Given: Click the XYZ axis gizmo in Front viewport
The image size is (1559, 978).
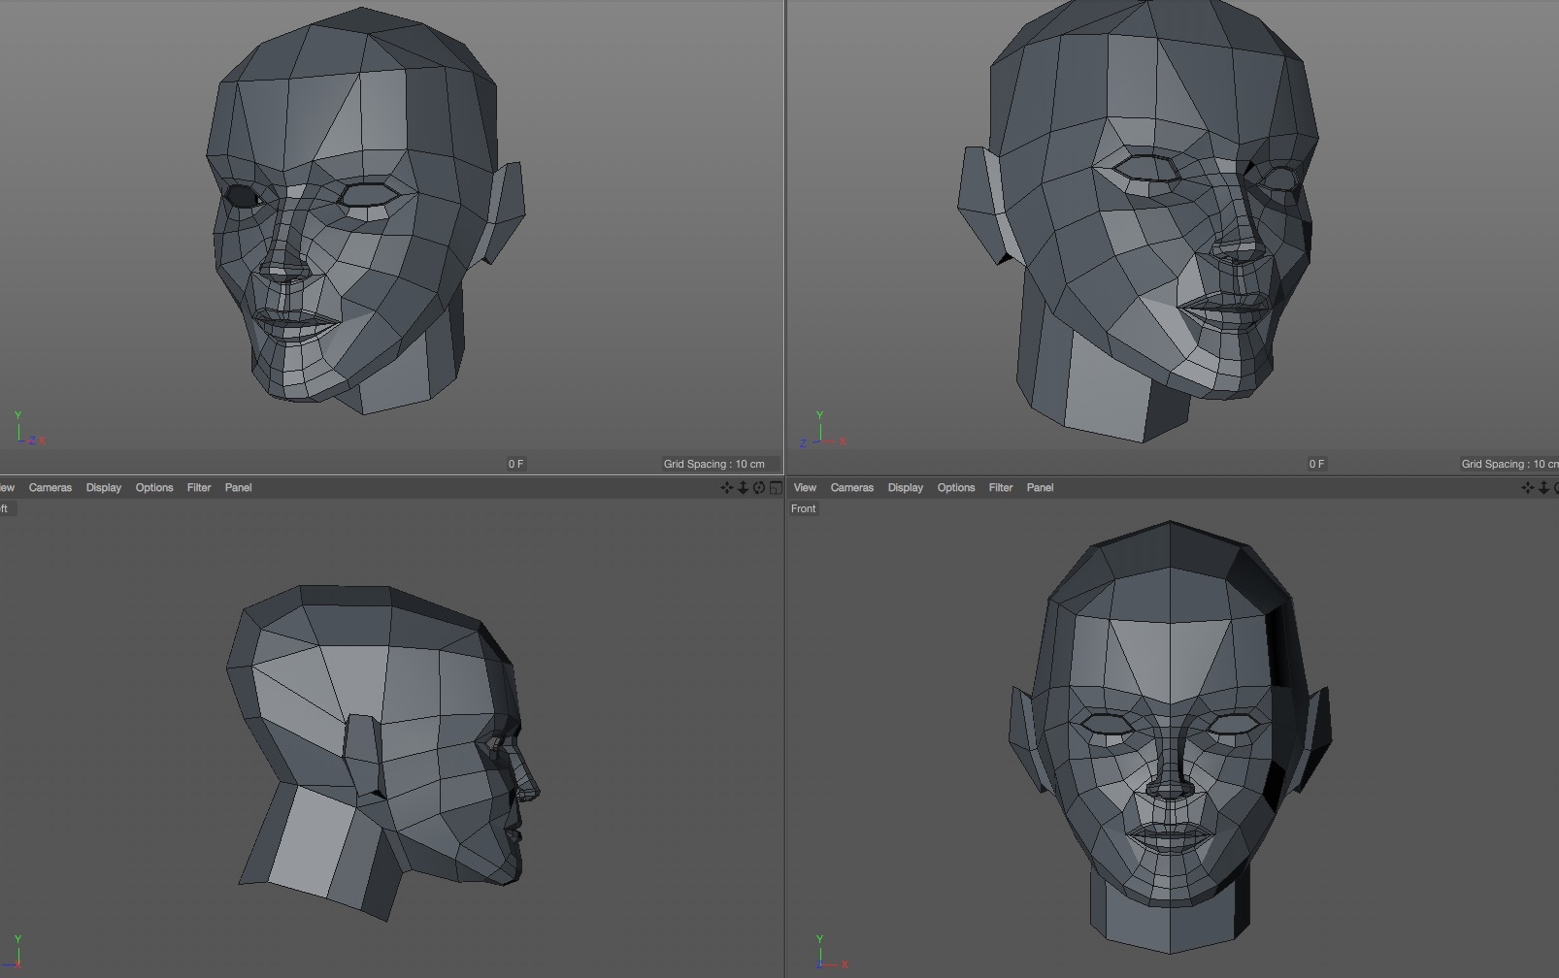Looking at the screenshot, I should point(827,953).
